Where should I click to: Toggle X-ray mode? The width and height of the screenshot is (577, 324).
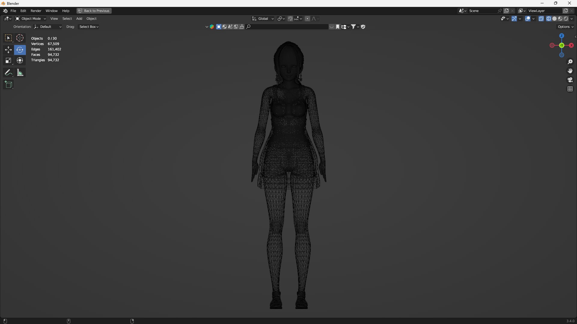pos(541,19)
